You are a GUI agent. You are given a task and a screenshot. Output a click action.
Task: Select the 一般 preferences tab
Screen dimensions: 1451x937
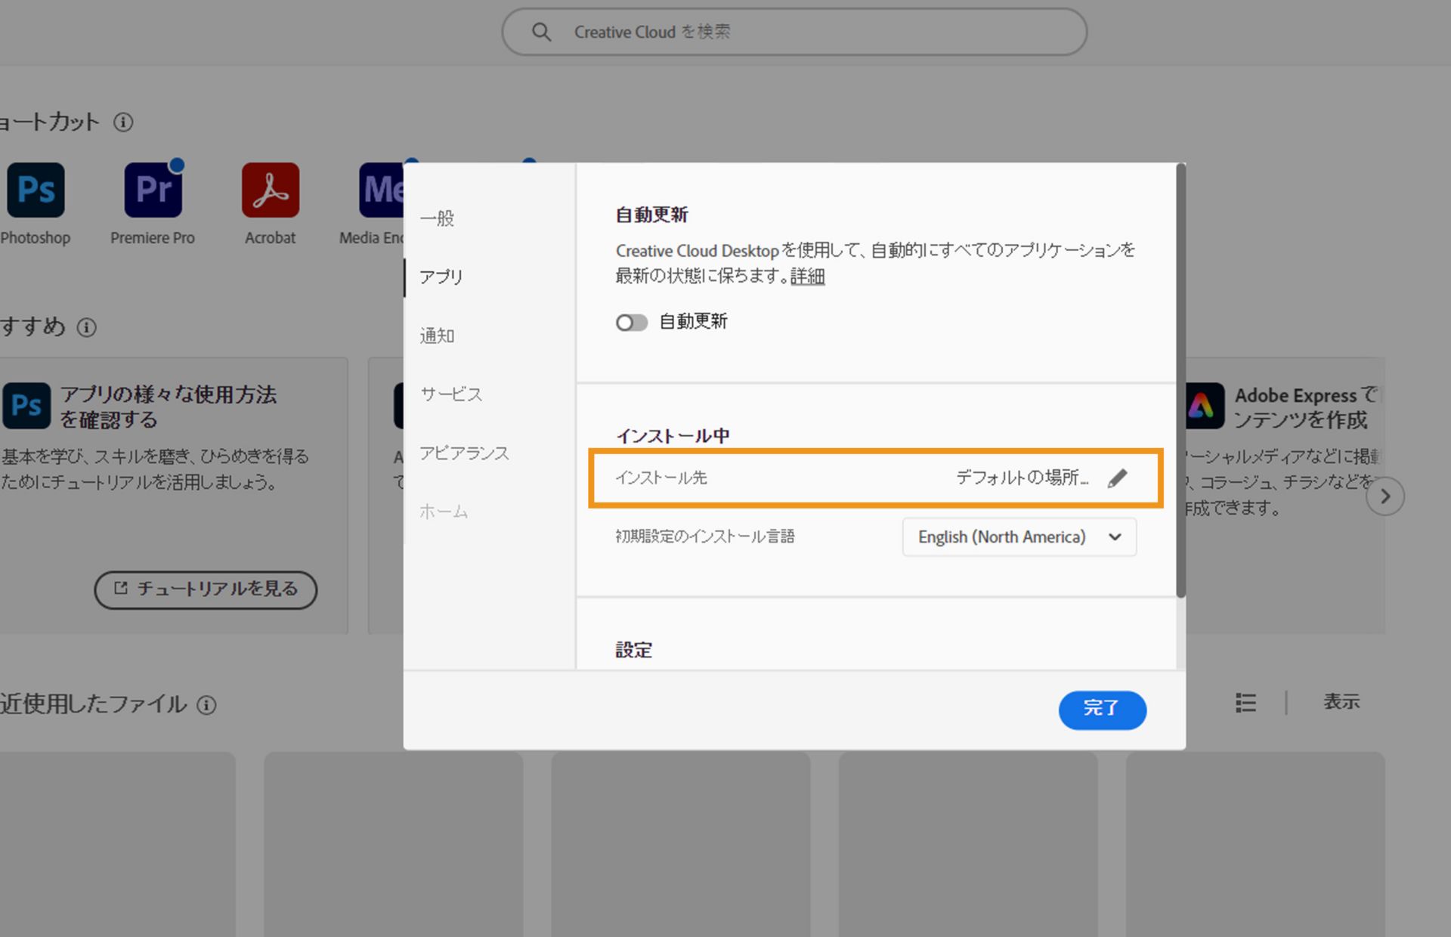438,219
